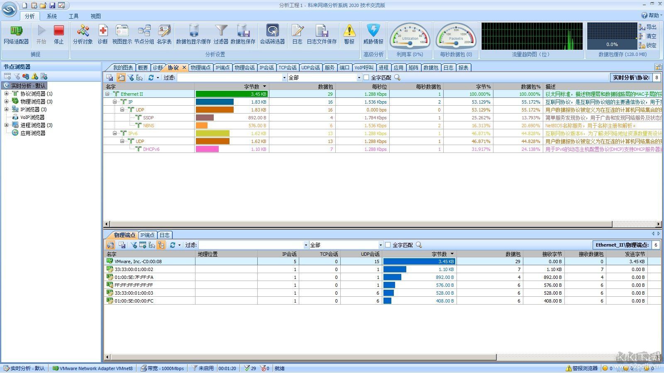Open the 会话筛选器 conversation filter icon
This screenshot has width=664, height=373.
coord(272,31)
